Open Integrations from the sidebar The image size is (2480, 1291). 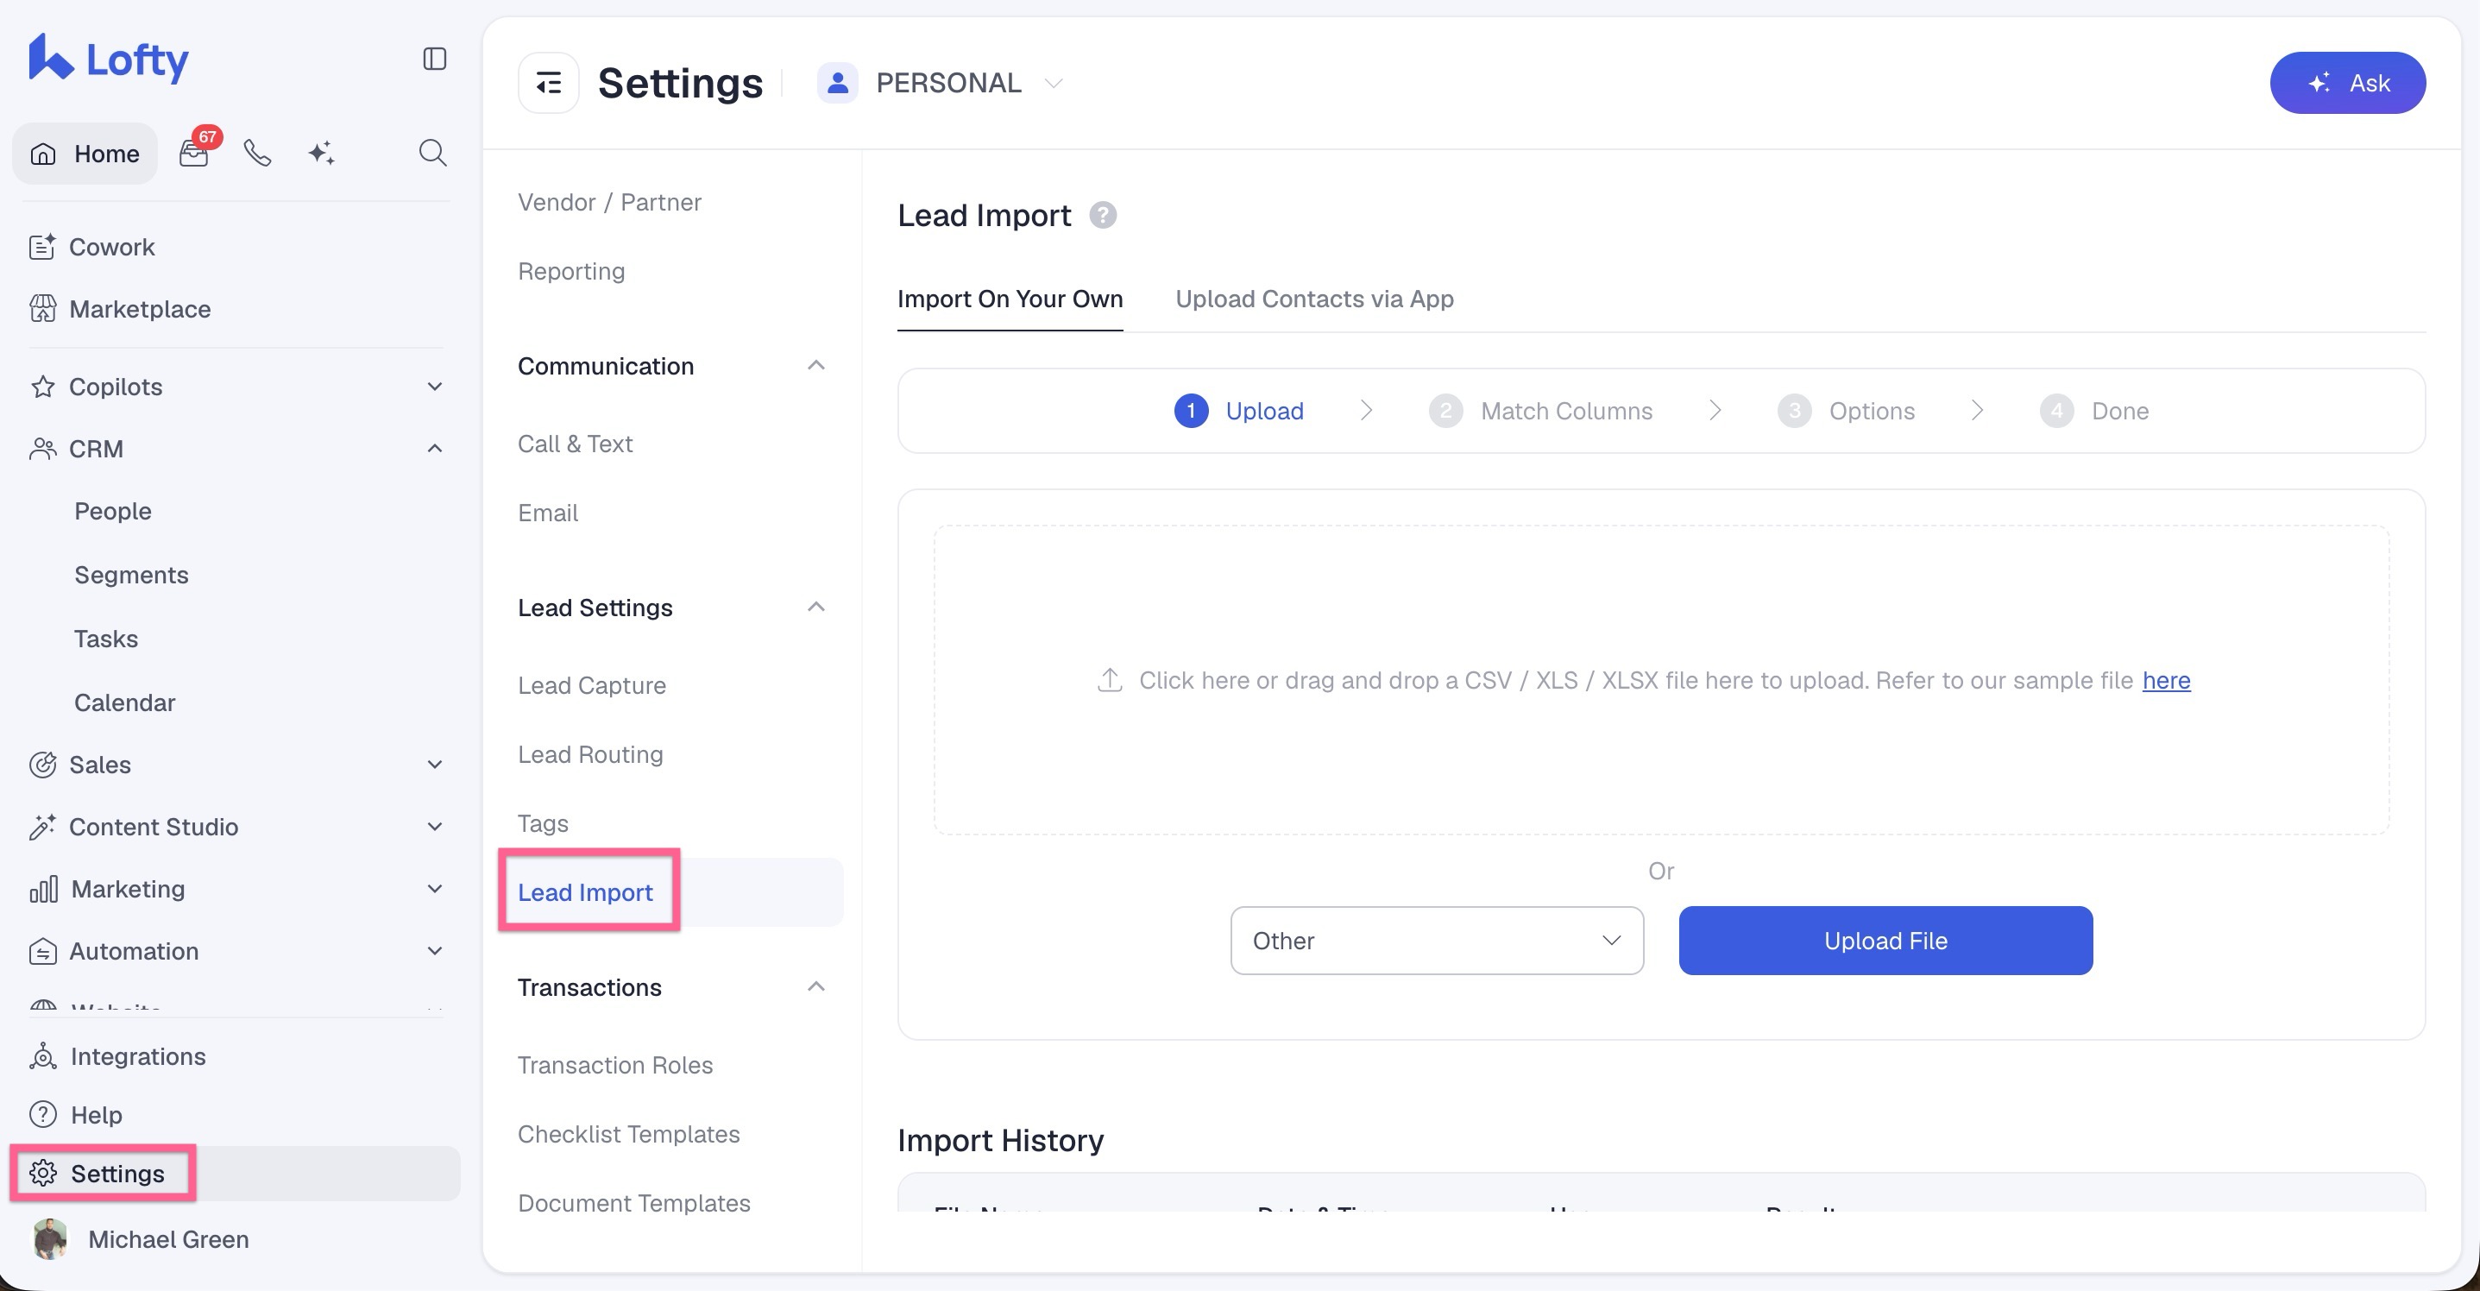tap(117, 1056)
